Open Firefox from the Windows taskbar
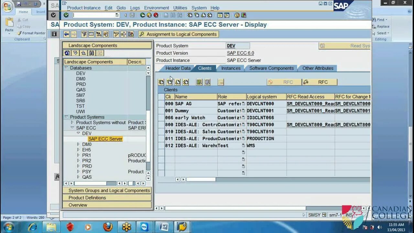Image resolution: width=414 pixels, height=233 pixels. [x=108, y=227]
